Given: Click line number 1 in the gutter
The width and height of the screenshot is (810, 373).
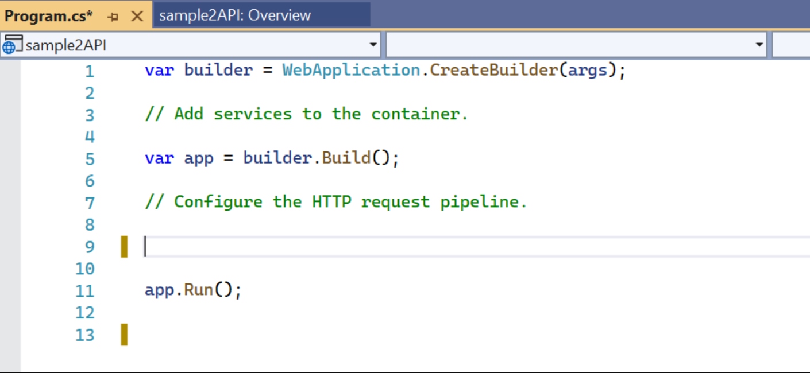Looking at the screenshot, I should click(89, 71).
